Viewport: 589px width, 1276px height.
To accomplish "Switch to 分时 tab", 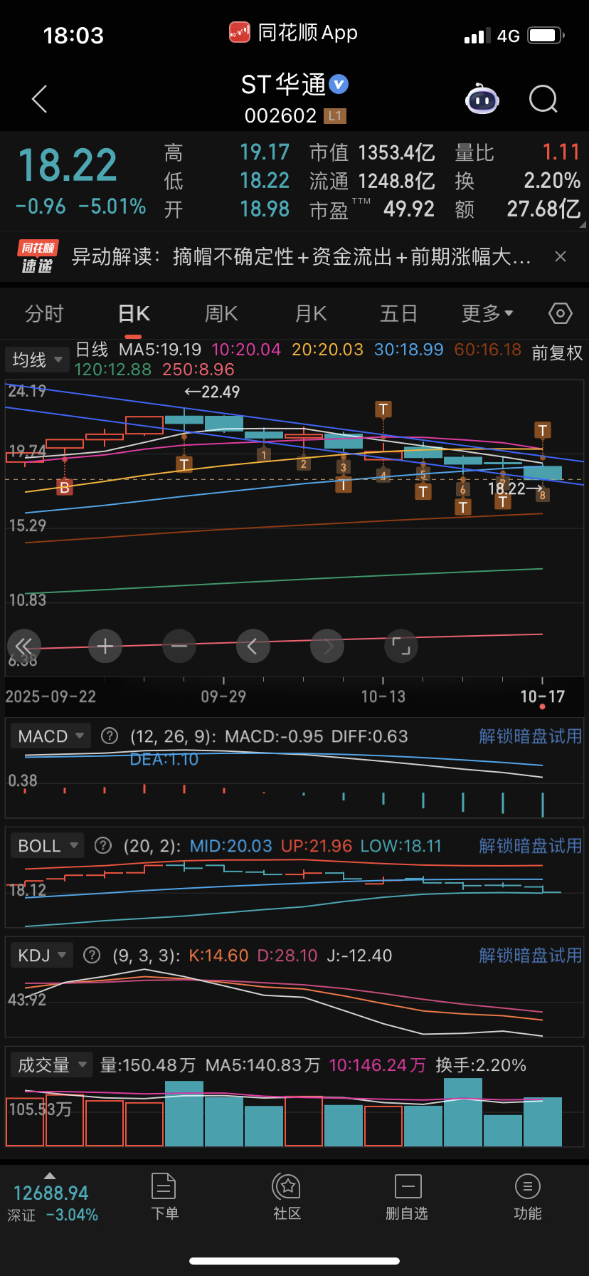I will point(45,313).
